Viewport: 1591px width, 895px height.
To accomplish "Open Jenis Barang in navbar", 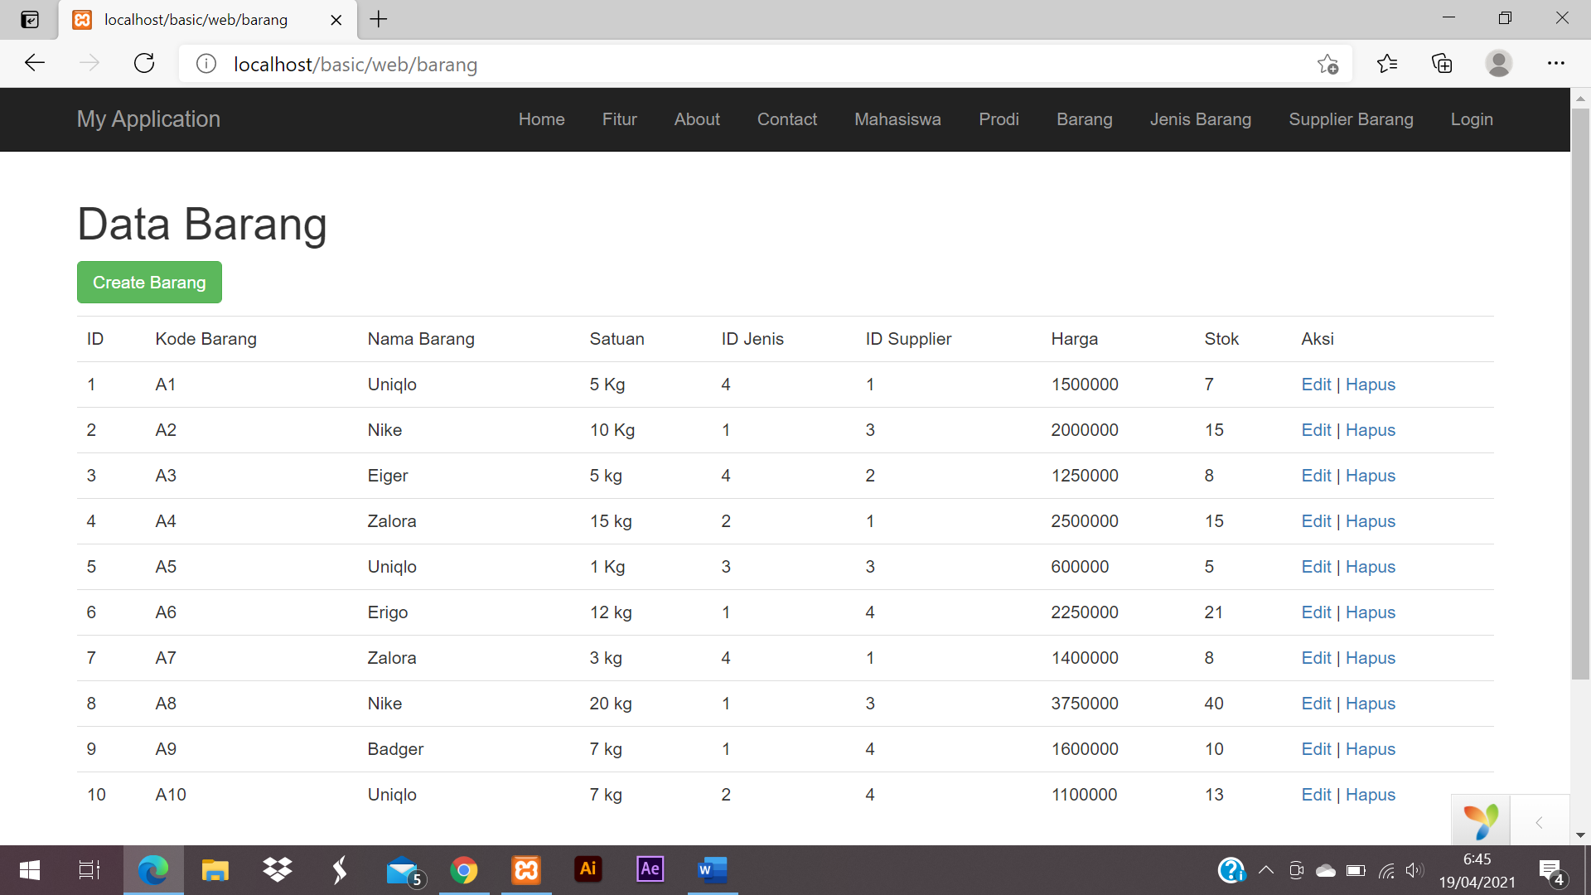I will click(x=1200, y=119).
